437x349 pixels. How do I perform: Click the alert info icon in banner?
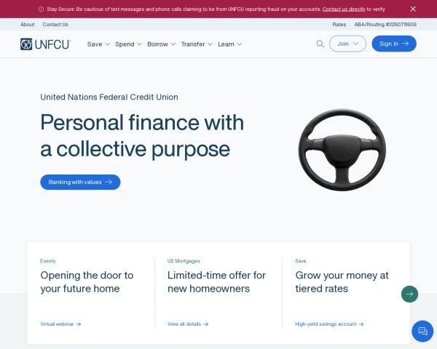pos(41,9)
